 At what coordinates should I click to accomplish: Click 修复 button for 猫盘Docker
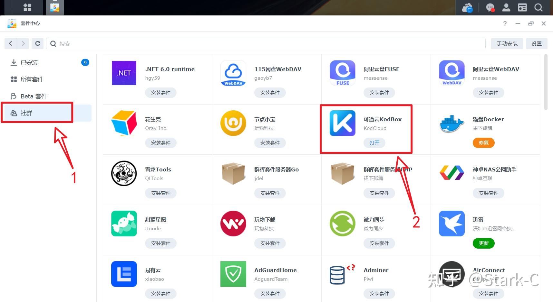483,142
